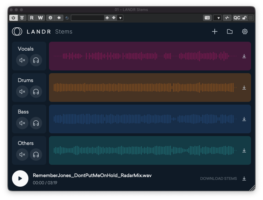
Task: Download the Drums stem
Action: pyautogui.click(x=244, y=88)
